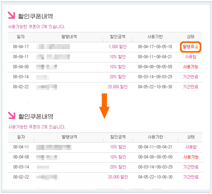Click 사용함 status in the bottom table

(x=191, y=147)
